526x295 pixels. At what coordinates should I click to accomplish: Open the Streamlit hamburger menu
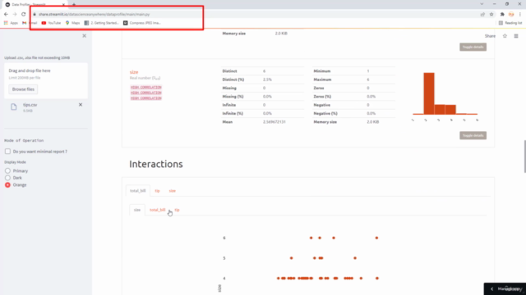point(516,36)
